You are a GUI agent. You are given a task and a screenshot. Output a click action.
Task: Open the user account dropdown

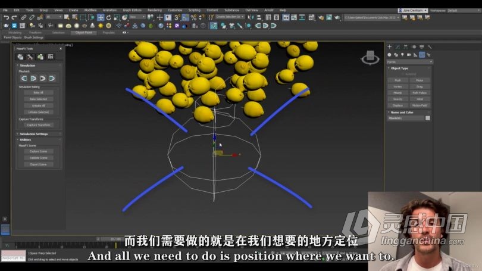[412, 11]
